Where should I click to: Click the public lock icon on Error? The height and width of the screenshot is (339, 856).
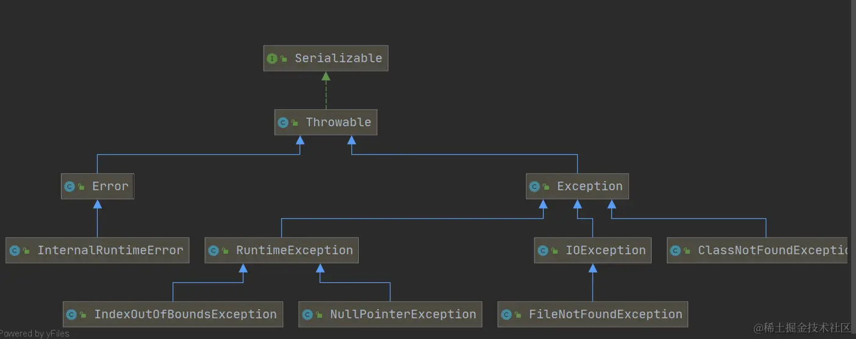click(x=82, y=187)
